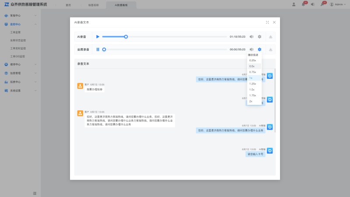Open the Admin user menu
350x197 pixels.
click(x=338, y=4)
